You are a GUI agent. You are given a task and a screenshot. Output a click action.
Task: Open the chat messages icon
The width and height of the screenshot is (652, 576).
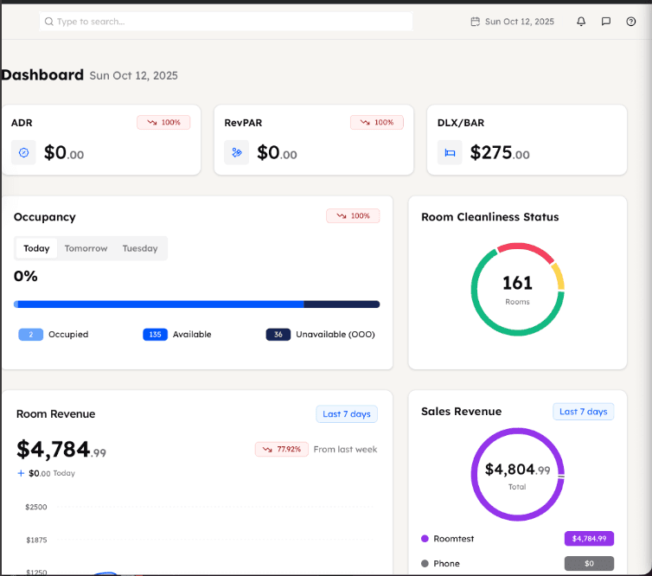(x=606, y=22)
